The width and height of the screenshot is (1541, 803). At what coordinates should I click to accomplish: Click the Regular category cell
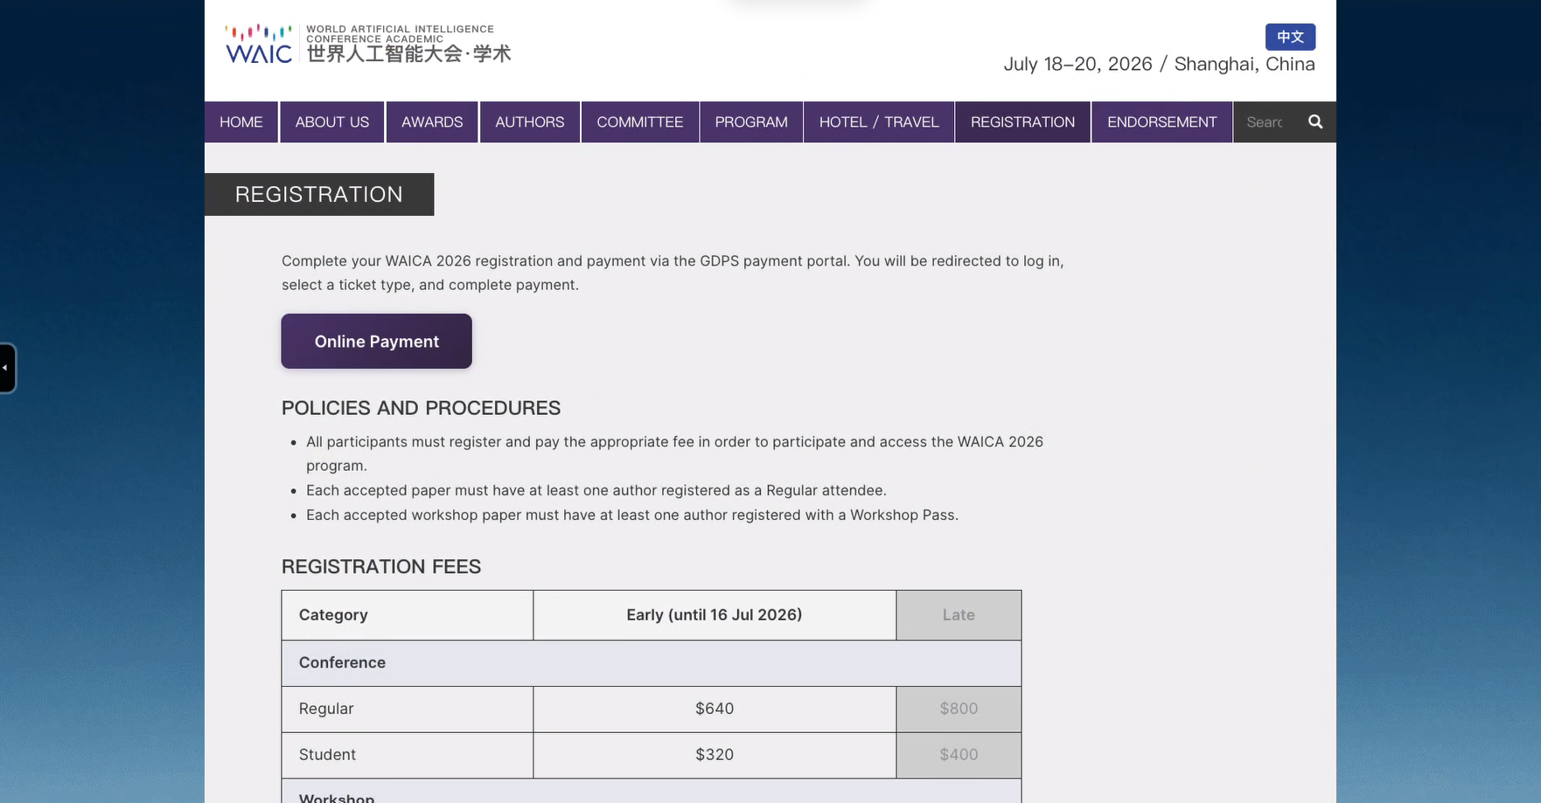[x=408, y=709]
